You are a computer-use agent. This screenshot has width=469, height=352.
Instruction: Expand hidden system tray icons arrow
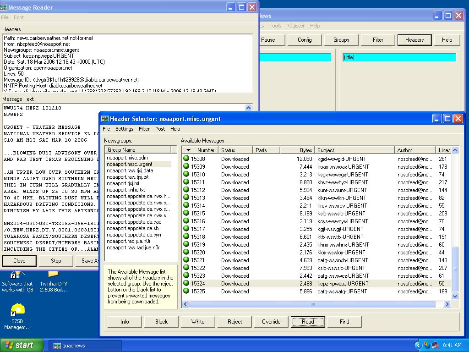click(x=418, y=346)
